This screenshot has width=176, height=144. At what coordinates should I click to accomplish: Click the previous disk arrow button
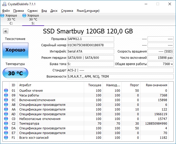[x=5, y=31]
